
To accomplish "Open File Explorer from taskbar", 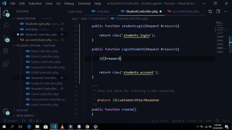I will pos(37,127).
